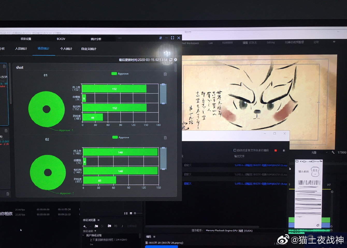This screenshot has width=347, height=248.
Task: Collapse the 用户预设及组 tree group
Action: (x=83, y=235)
